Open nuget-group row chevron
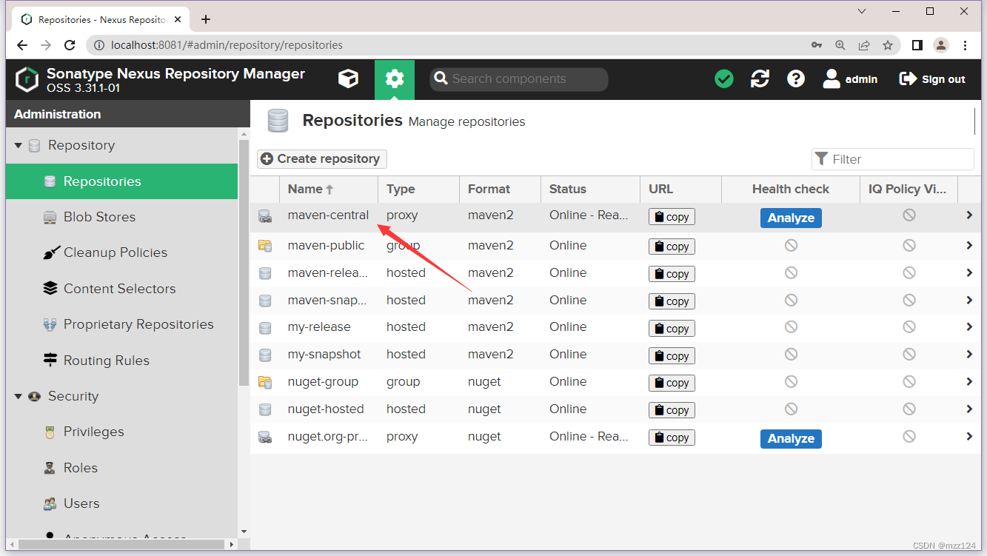987x556 pixels. click(969, 381)
